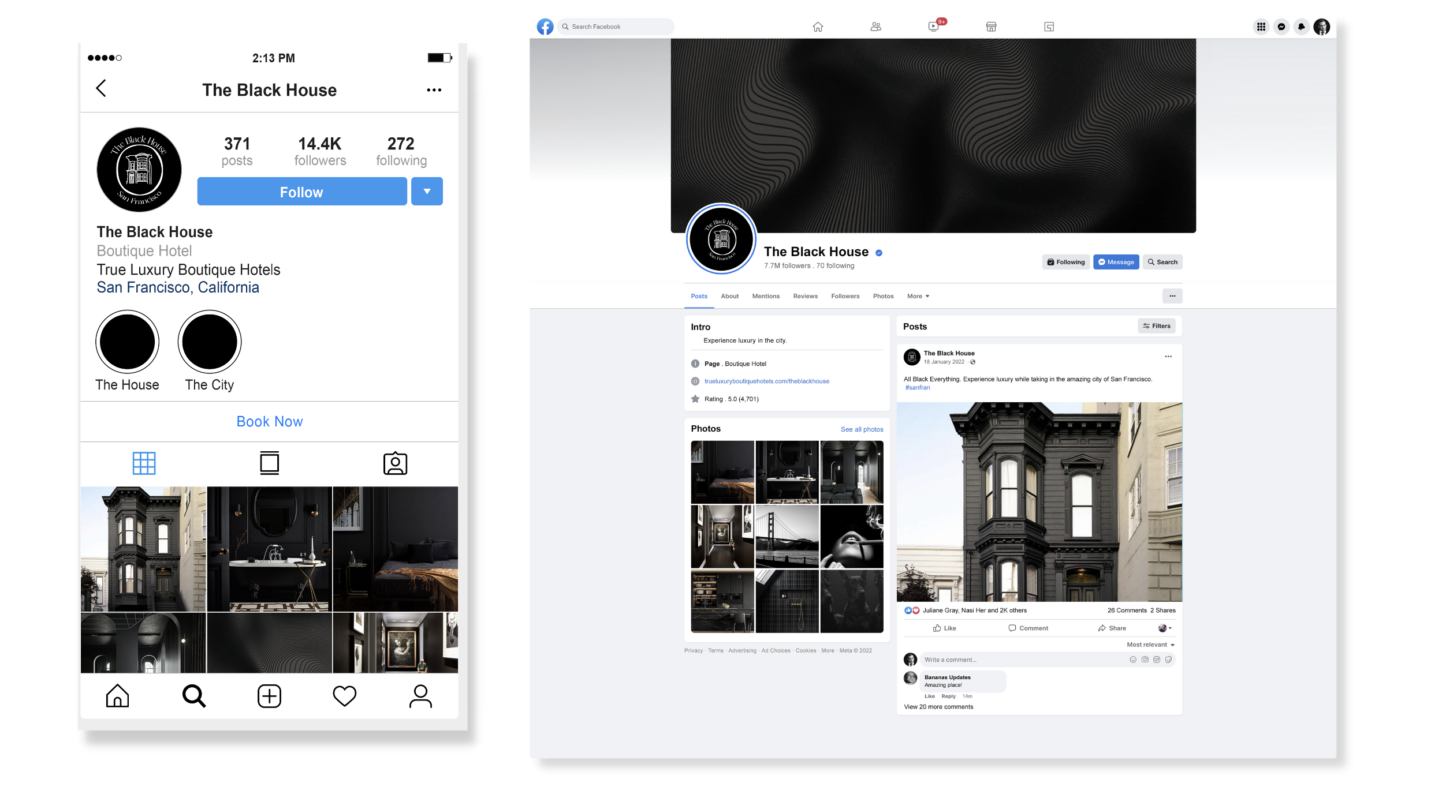Switch to tagged photos icon

[x=395, y=463]
